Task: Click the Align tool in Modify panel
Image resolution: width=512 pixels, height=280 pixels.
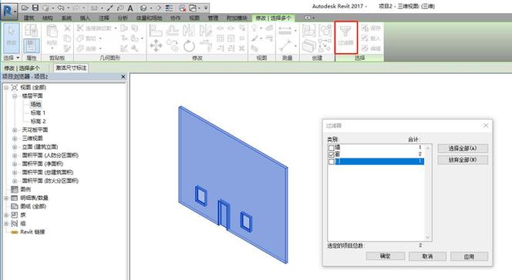Action: [x=156, y=31]
